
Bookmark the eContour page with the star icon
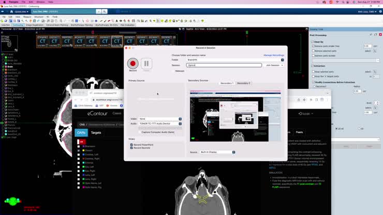click(x=304, y=100)
